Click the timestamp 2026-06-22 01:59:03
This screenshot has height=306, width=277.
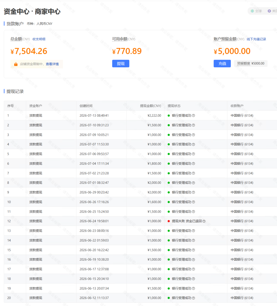pos(94,240)
